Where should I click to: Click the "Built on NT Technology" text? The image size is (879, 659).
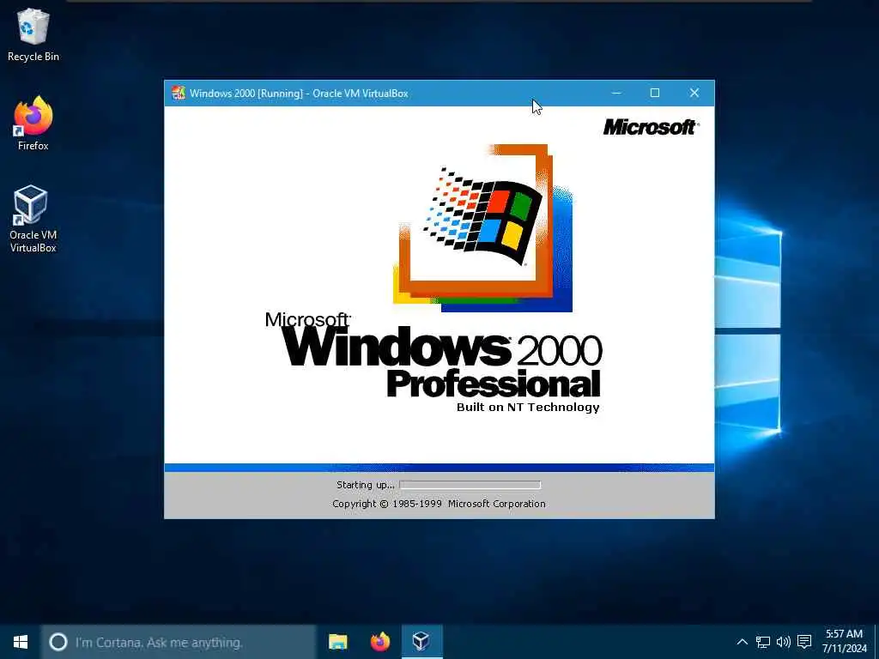(x=528, y=408)
